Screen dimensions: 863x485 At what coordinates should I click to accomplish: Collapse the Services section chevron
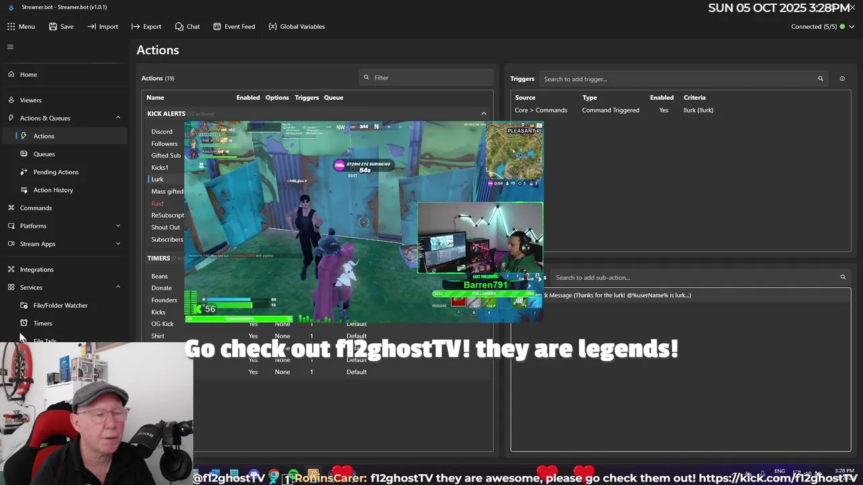pos(118,287)
